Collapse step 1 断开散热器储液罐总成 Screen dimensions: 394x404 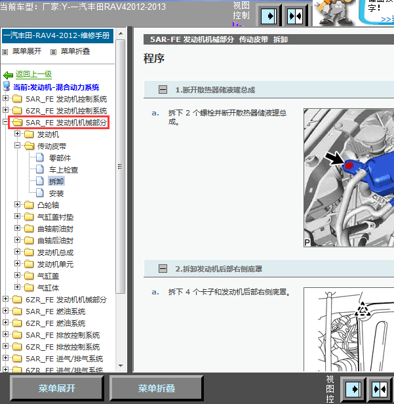coord(163,90)
